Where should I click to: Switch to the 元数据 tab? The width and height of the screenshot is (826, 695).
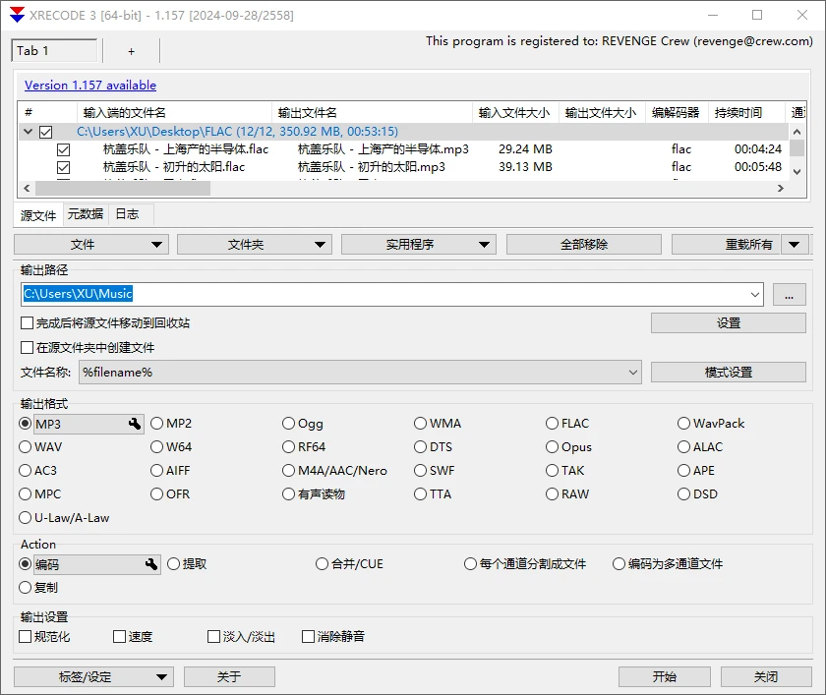point(86,213)
